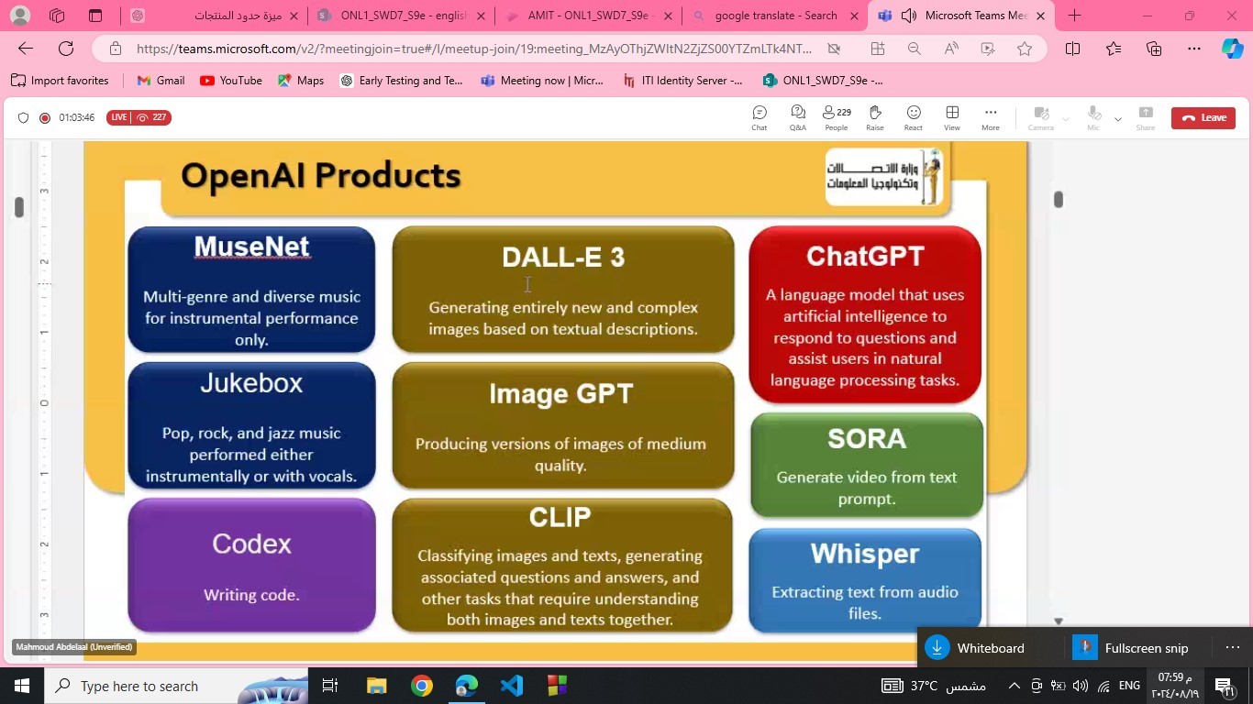The image size is (1253, 704).
Task: Switch to the AMIT - ONL1_SWD7_S9e tab
Action: [x=587, y=16]
